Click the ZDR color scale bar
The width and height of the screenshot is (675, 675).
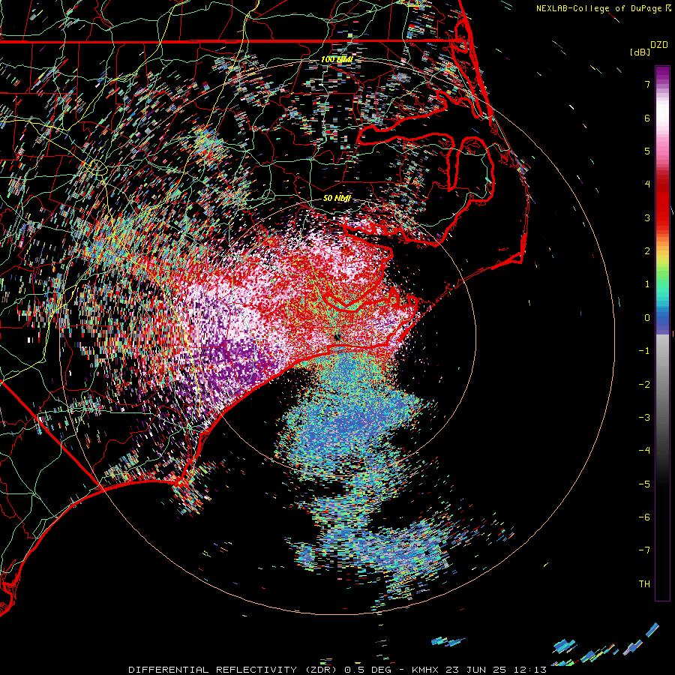(x=662, y=334)
